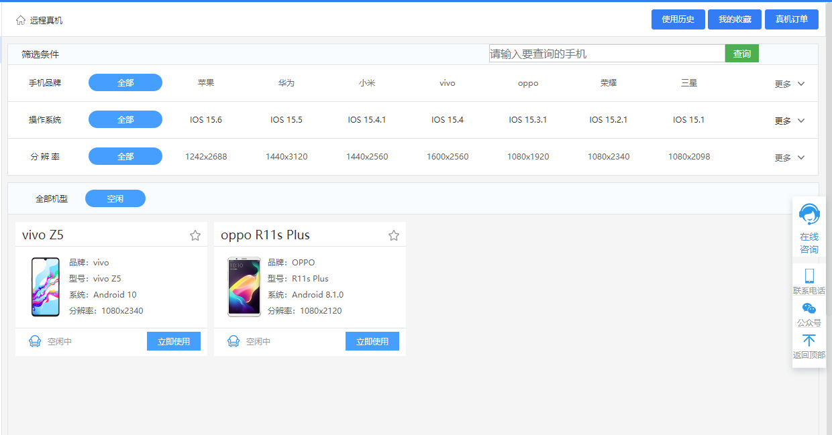Click the 1080x2120 resolution text
The width and height of the screenshot is (832, 435).
tap(321, 311)
